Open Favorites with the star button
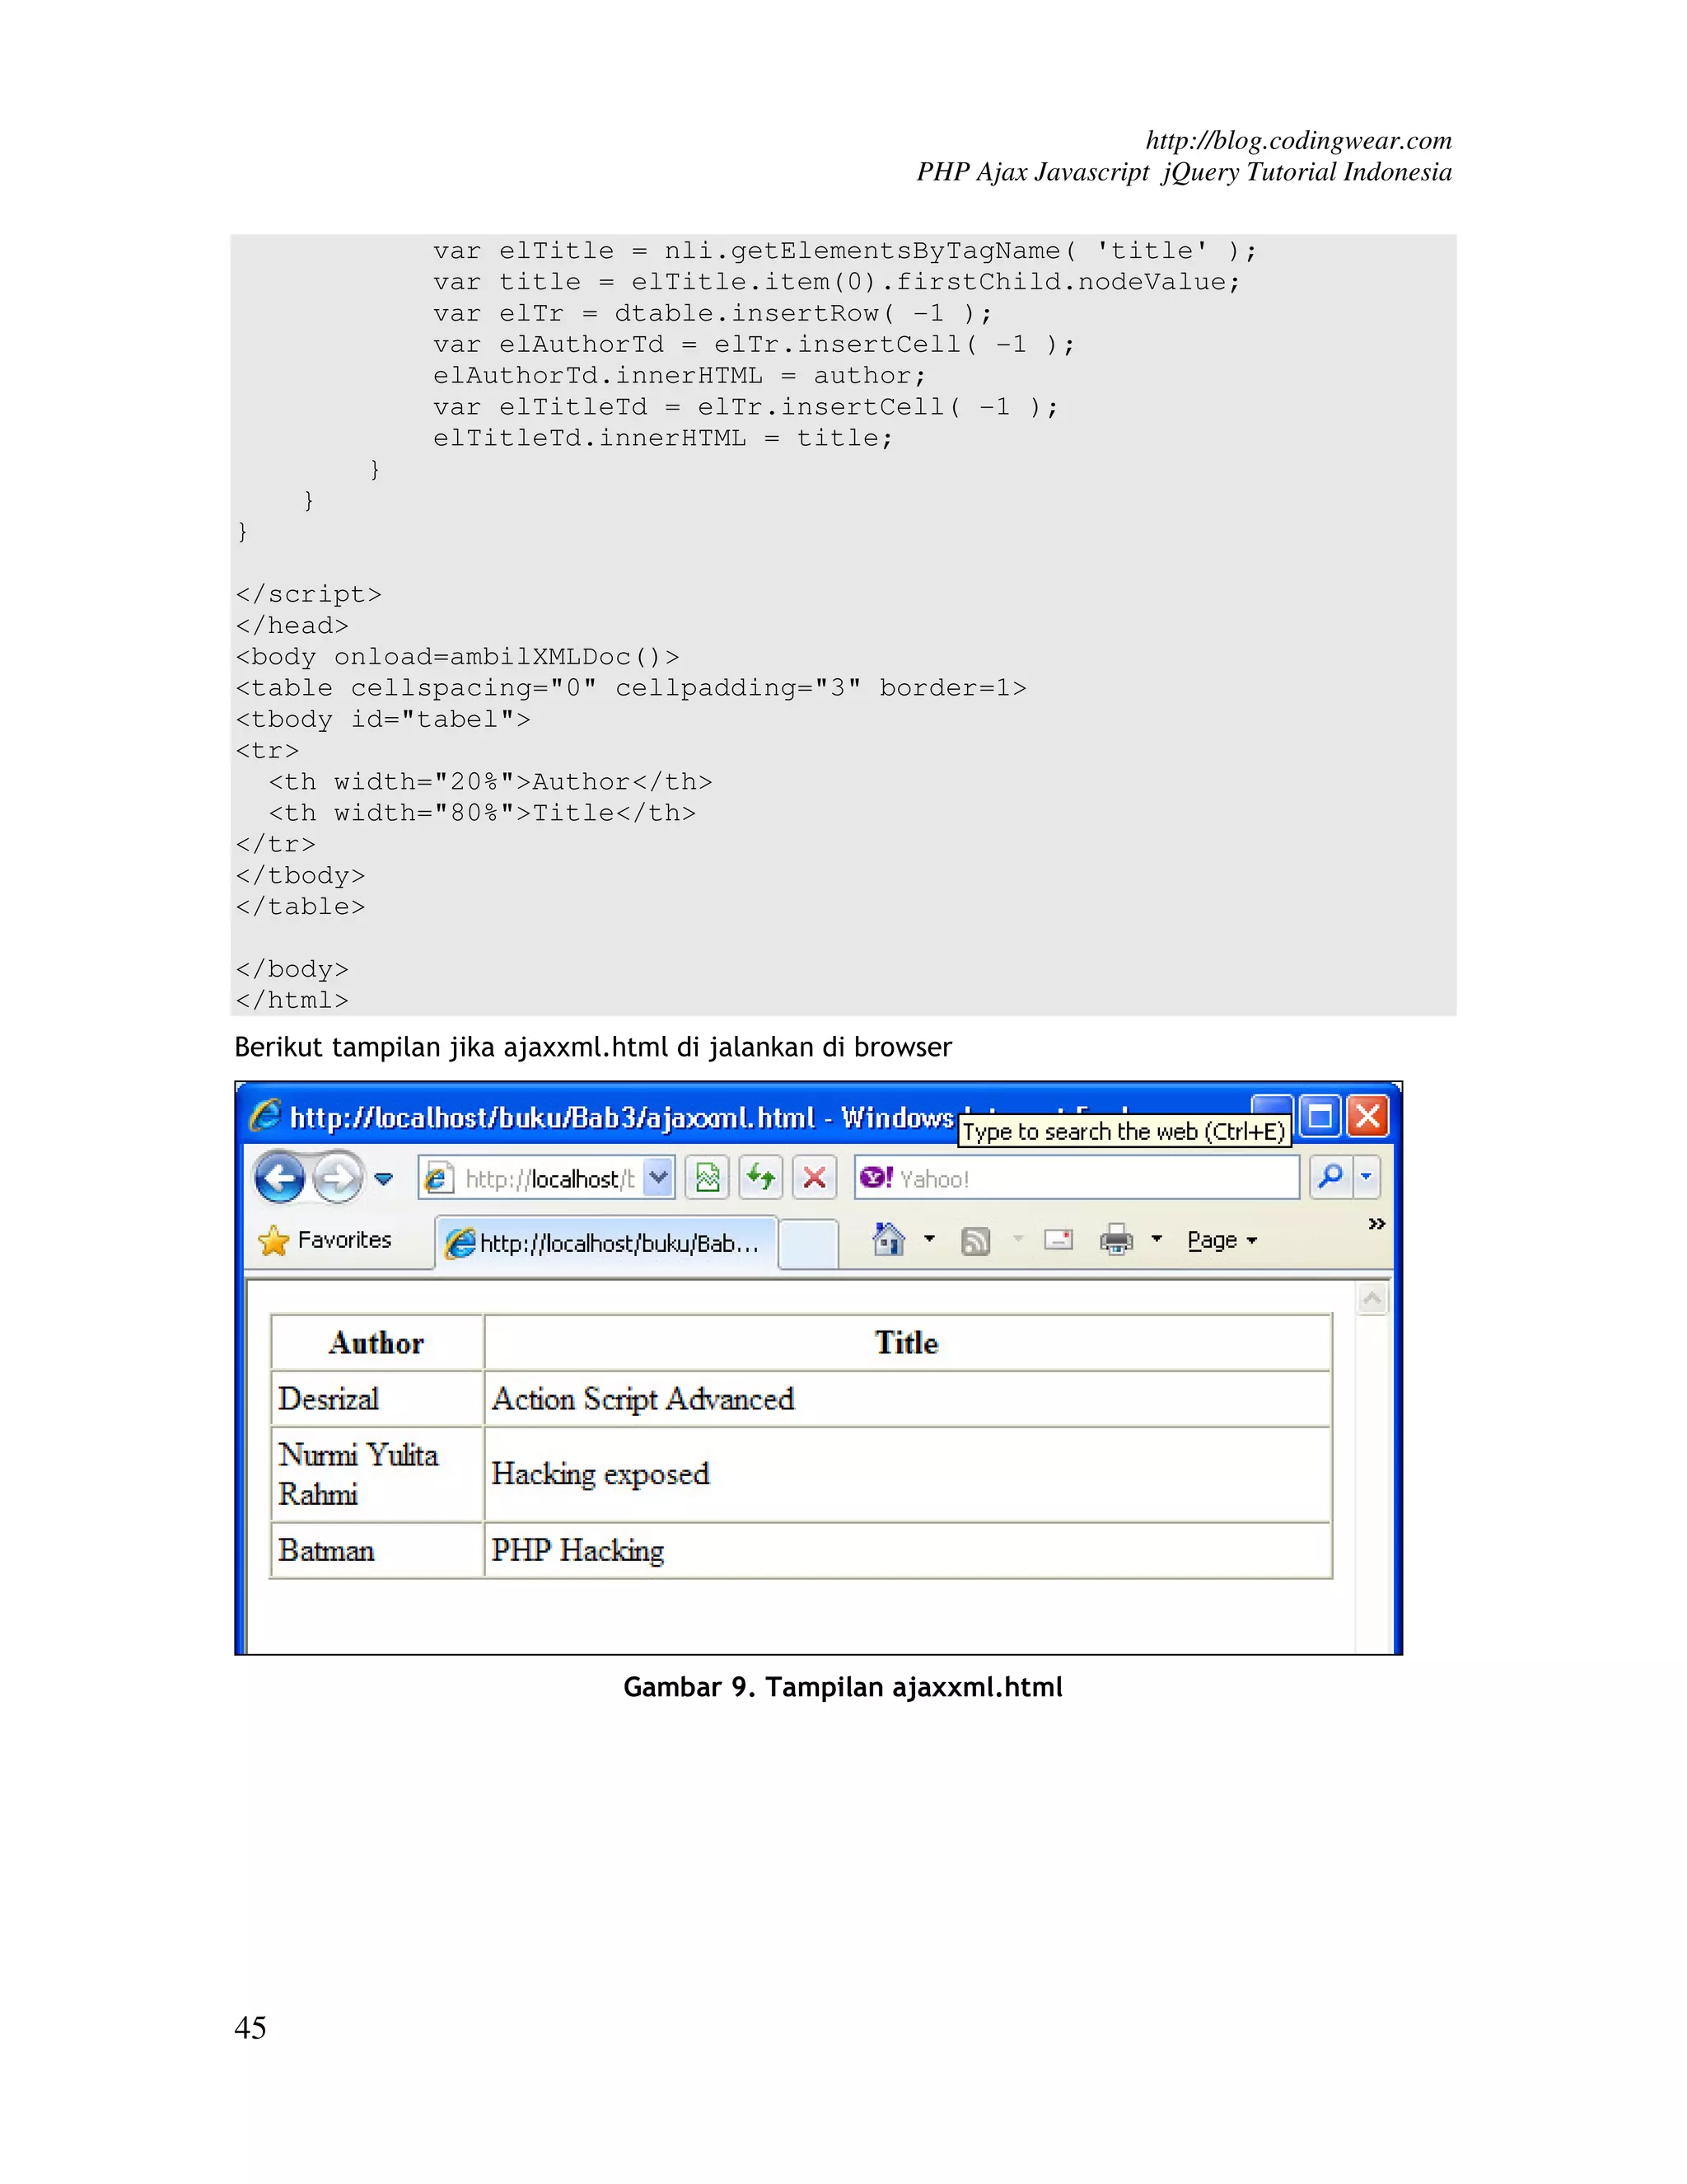The height and width of the screenshot is (2184, 1687). (x=325, y=1240)
